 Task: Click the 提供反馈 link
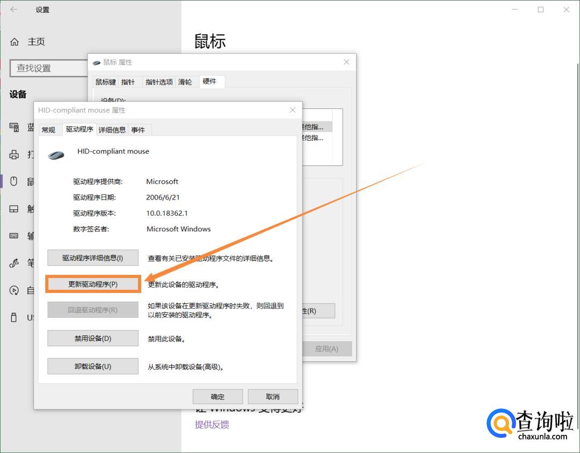212,425
